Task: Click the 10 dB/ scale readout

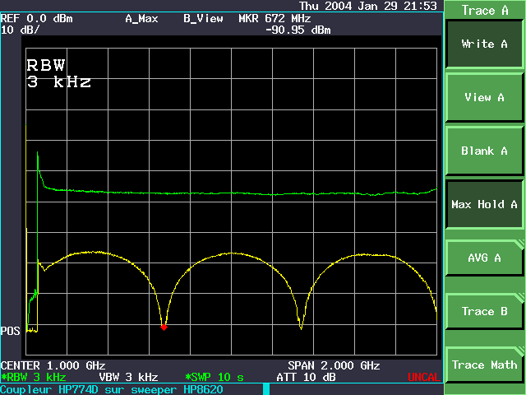Action: click(20, 30)
